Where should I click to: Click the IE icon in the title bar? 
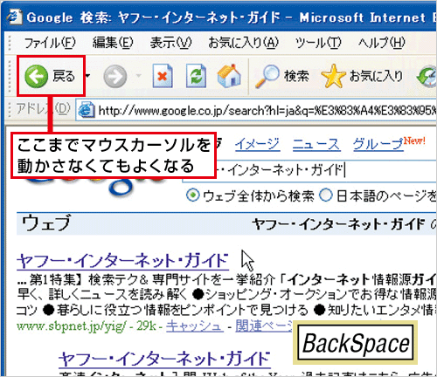[x=15, y=17]
